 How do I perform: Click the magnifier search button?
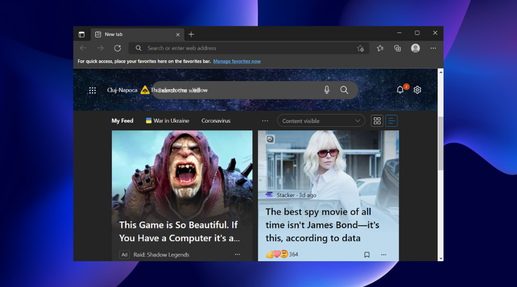[x=344, y=90]
